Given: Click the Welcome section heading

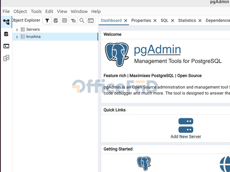Looking at the screenshot, I should pos(112,34).
